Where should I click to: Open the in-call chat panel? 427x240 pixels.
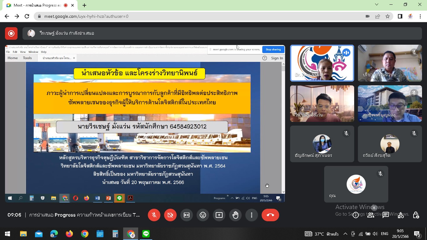[x=386, y=215]
